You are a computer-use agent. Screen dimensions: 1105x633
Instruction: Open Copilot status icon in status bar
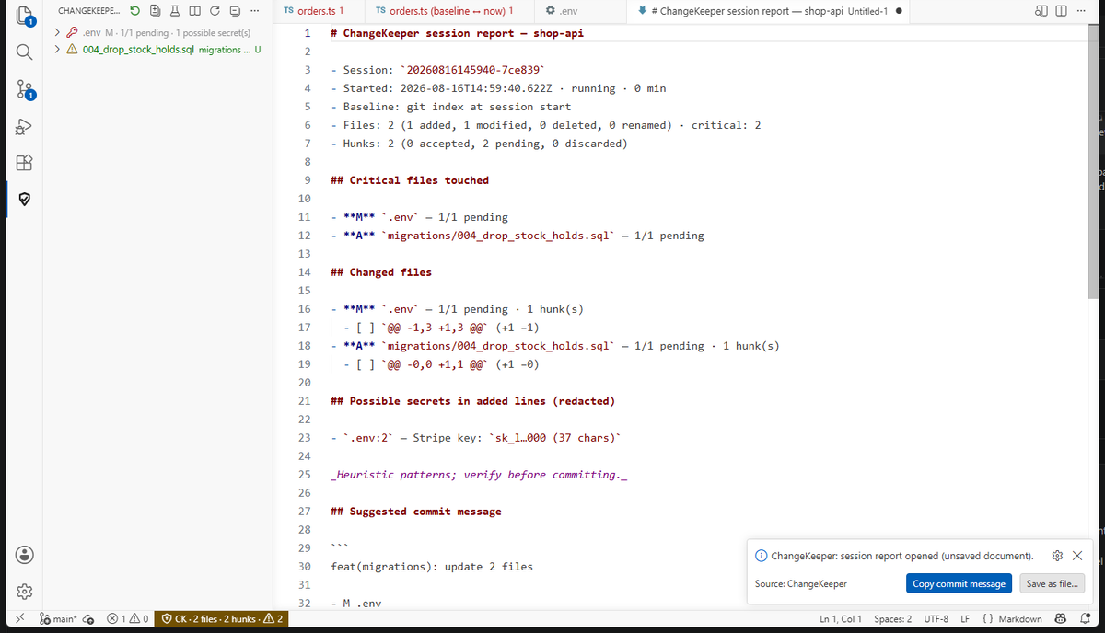tap(1060, 619)
